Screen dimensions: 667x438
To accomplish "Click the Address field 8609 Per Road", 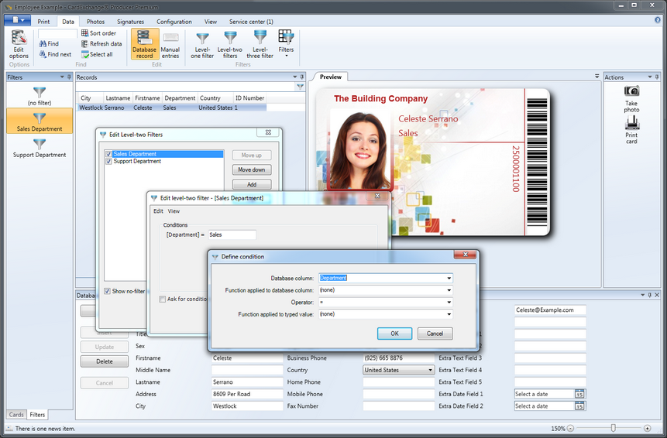I will point(247,394).
